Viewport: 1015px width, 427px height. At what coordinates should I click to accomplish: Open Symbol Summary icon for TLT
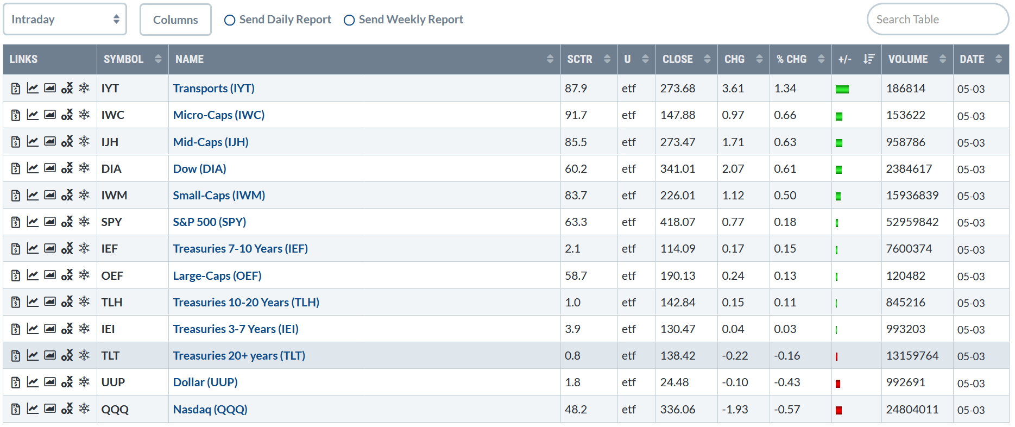(16, 355)
